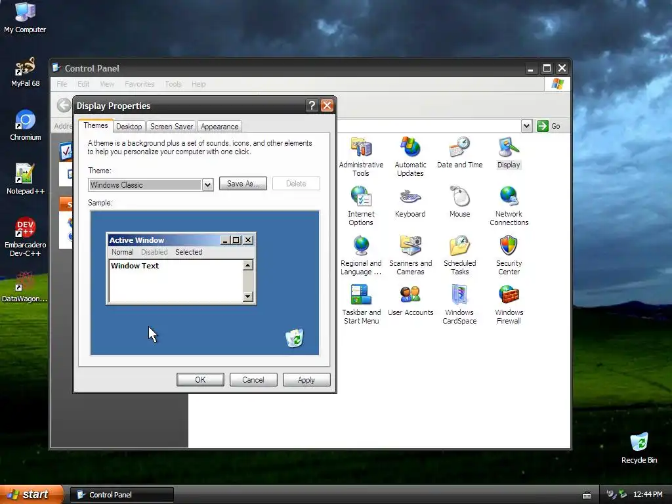Click Cancel in Display Properties
The width and height of the screenshot is (672, 504).
click(253, 380)
